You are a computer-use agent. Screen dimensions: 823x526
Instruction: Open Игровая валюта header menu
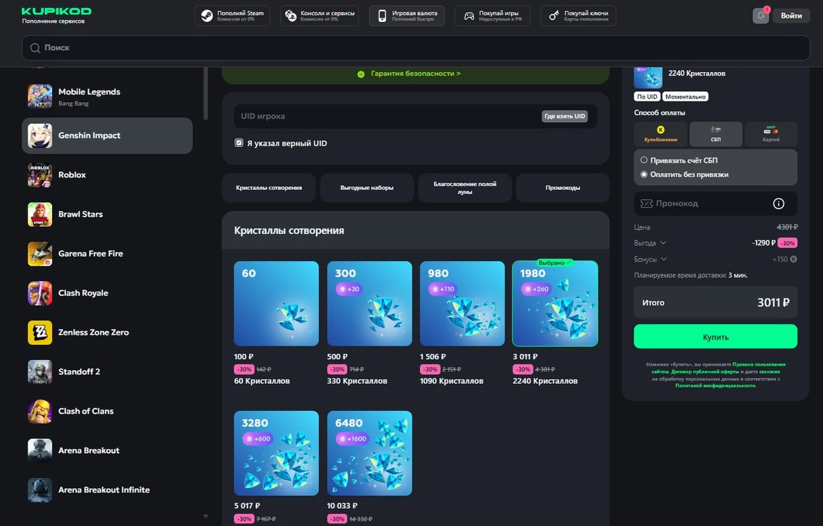click(x=407, y=16)
